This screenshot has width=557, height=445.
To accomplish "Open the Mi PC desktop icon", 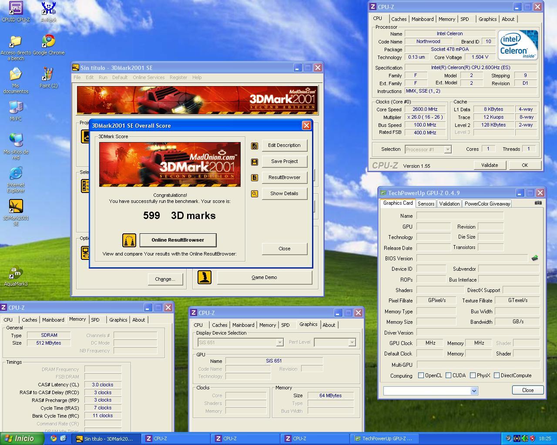I will click(x=16, y=111).
